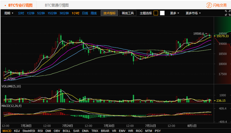Toggle fullscreen chart expand icon

(x=228, y=13)
